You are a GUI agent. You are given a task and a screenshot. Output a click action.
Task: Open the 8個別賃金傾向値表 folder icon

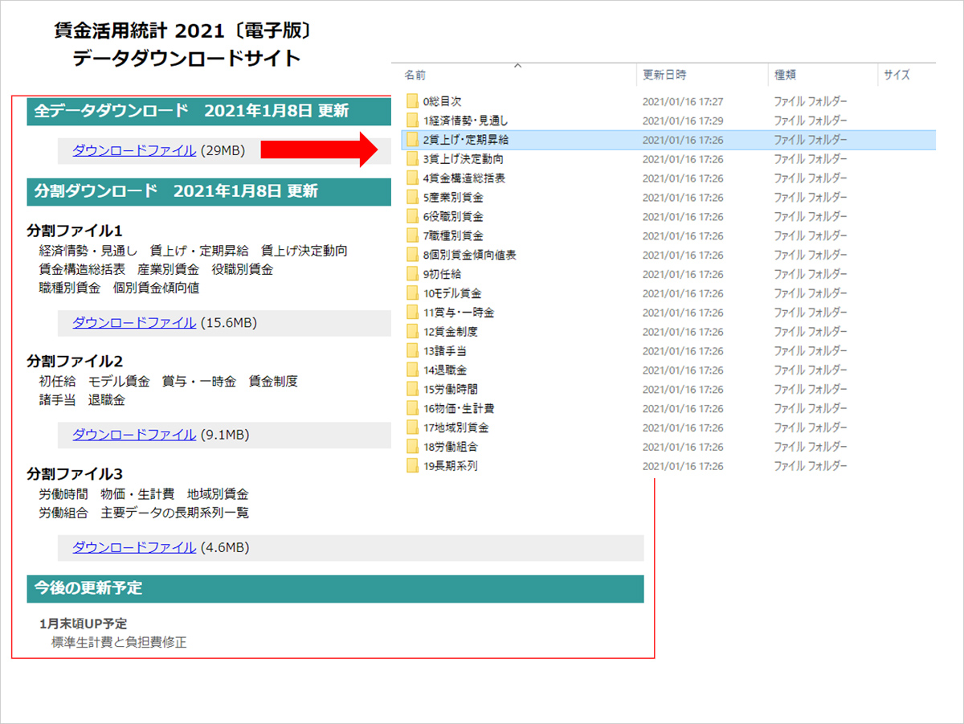click(x=413, y=255)
